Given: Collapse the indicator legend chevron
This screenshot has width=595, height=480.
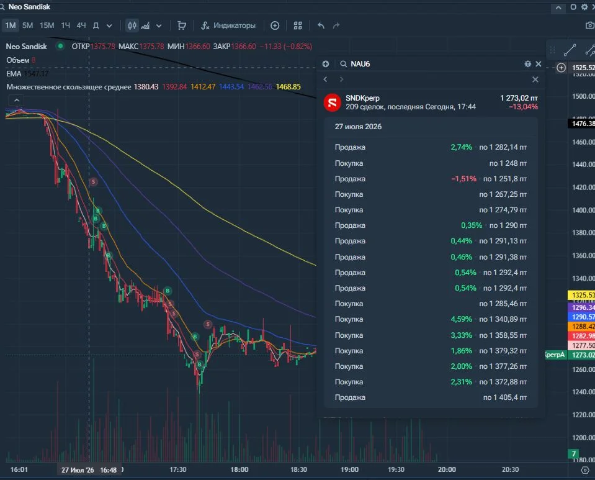Looking at the screenshot, I should coord(16,100).
